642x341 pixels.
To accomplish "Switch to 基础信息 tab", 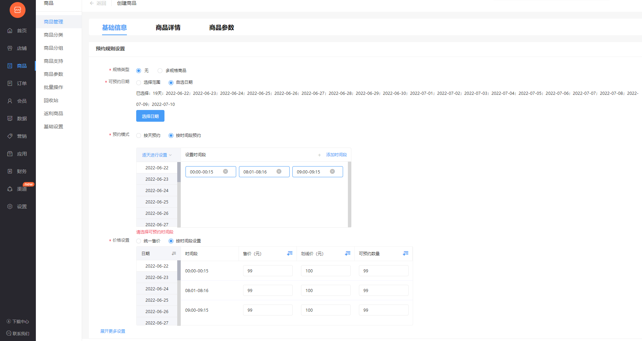I will [114, 28].
